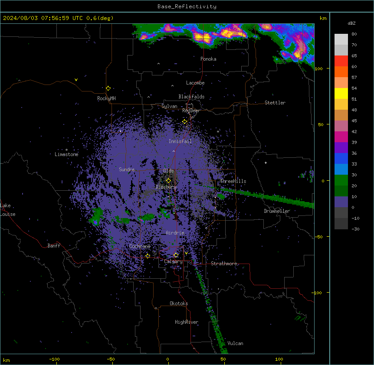Screen dimensions: 374x365
Task: Select the Olds label
Action: point(168,171)
